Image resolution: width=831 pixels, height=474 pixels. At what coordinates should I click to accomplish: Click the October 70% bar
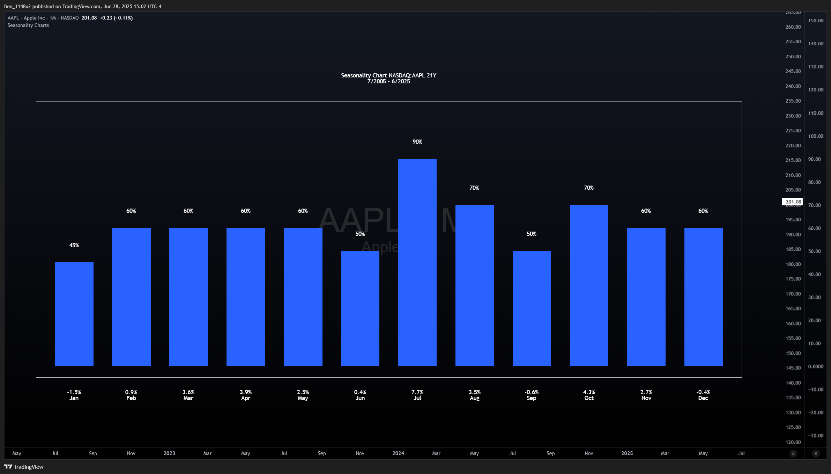pos(589,285)
